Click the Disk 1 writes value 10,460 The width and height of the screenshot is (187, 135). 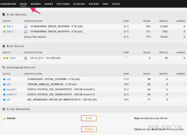click(x=164, y=27)
